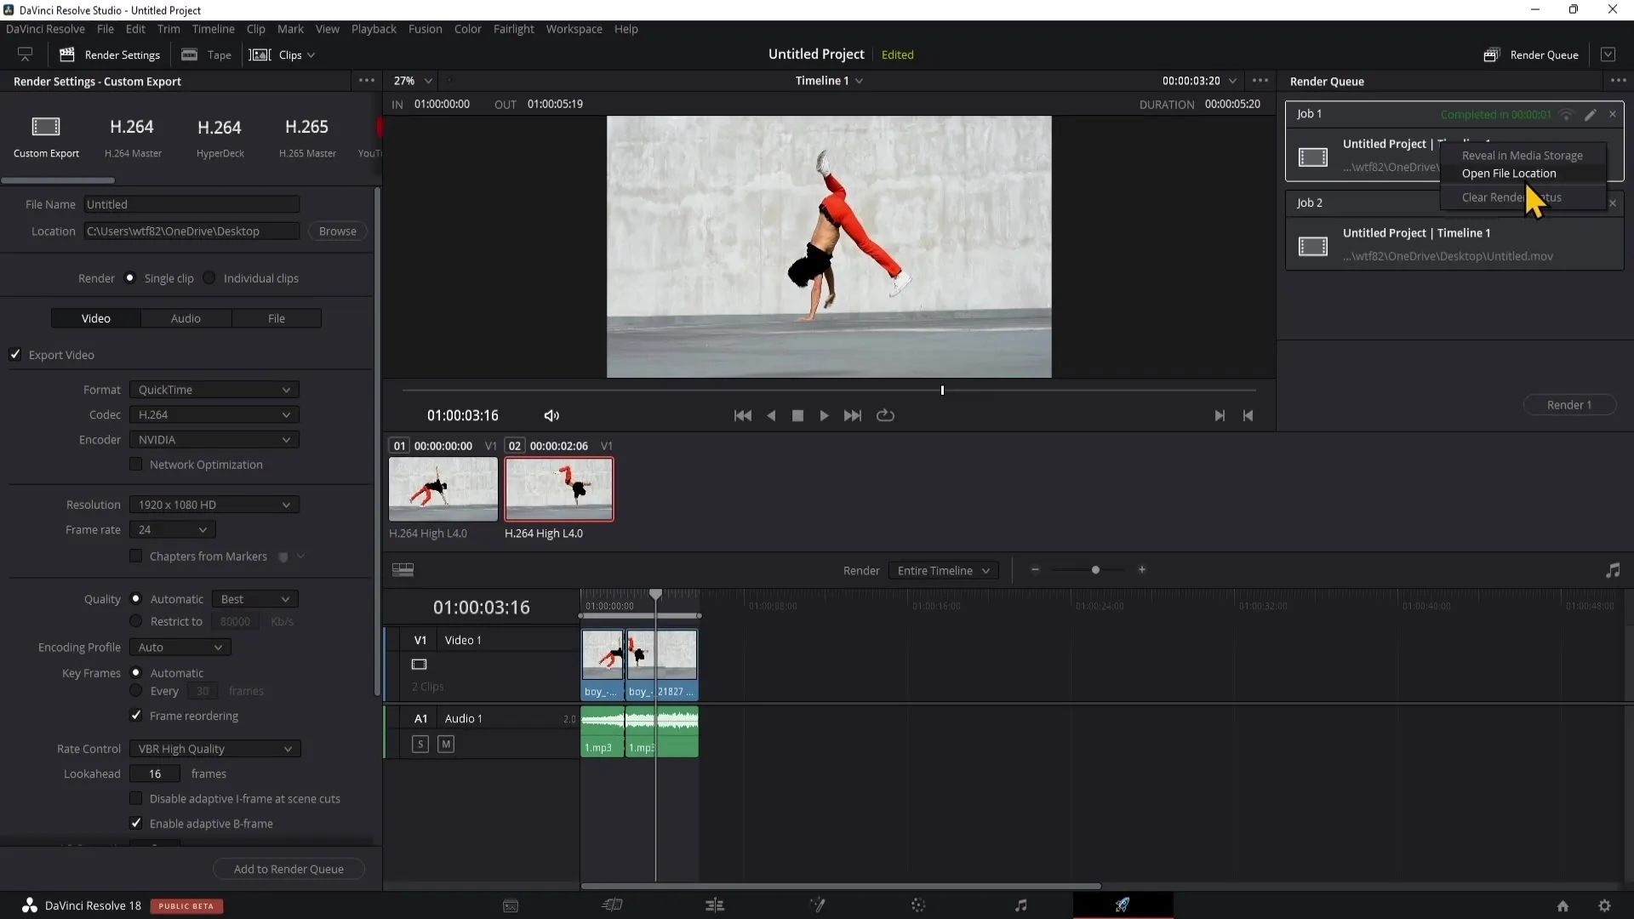This screenshot has width=1634, height=919.
Task: Enable Frame reordering checkbox
Action: (x=136, y=715)
